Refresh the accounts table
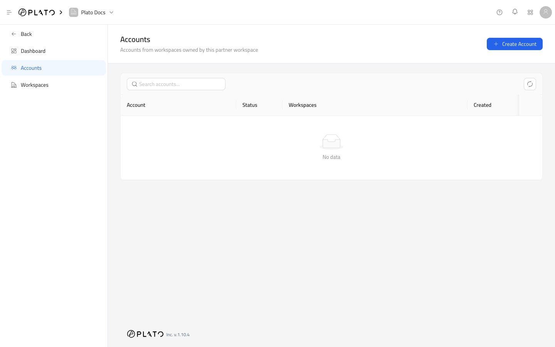 [530, 84]
